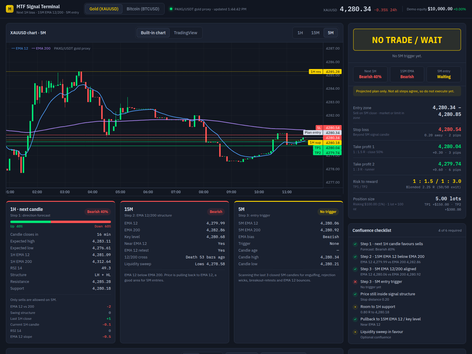Click Take profit 2 value 4,279.74

(450, 164)
